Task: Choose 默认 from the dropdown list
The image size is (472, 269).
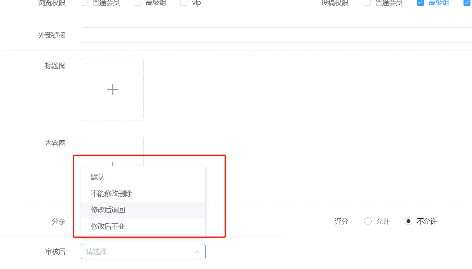Action: (98, 177)
